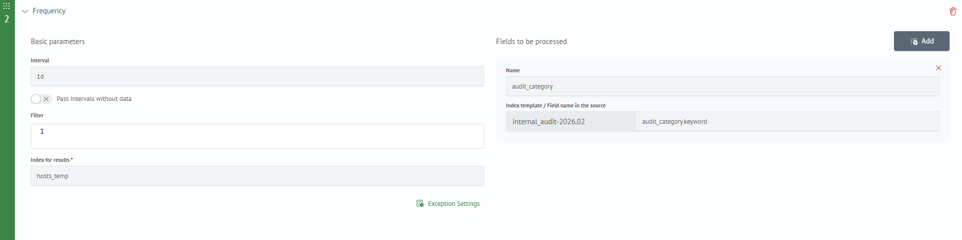Click the Frequency section title
Image resolution: width=962 pixels, height=240 pixels.
[x=49, y=11]
